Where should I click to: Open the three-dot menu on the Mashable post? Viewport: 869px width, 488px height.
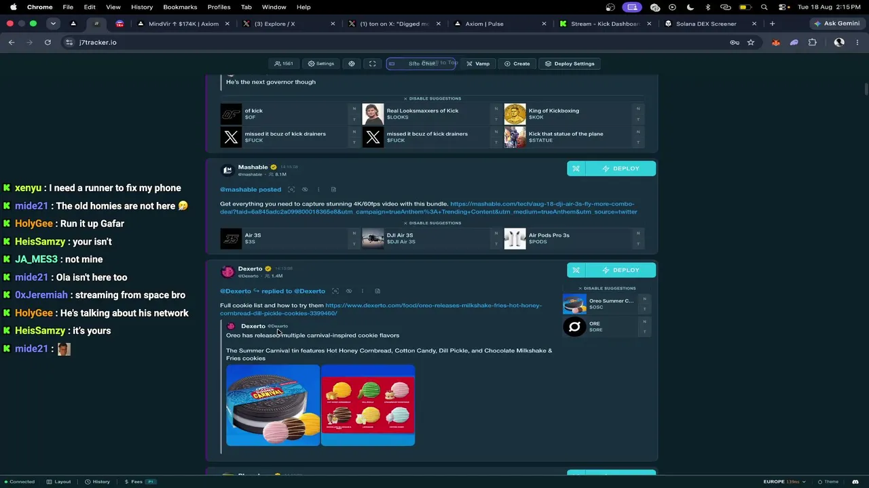click(318, 190)
